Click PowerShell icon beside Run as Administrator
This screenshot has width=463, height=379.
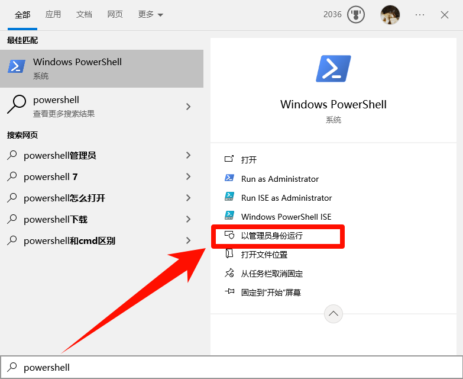[x=229, y=178]
